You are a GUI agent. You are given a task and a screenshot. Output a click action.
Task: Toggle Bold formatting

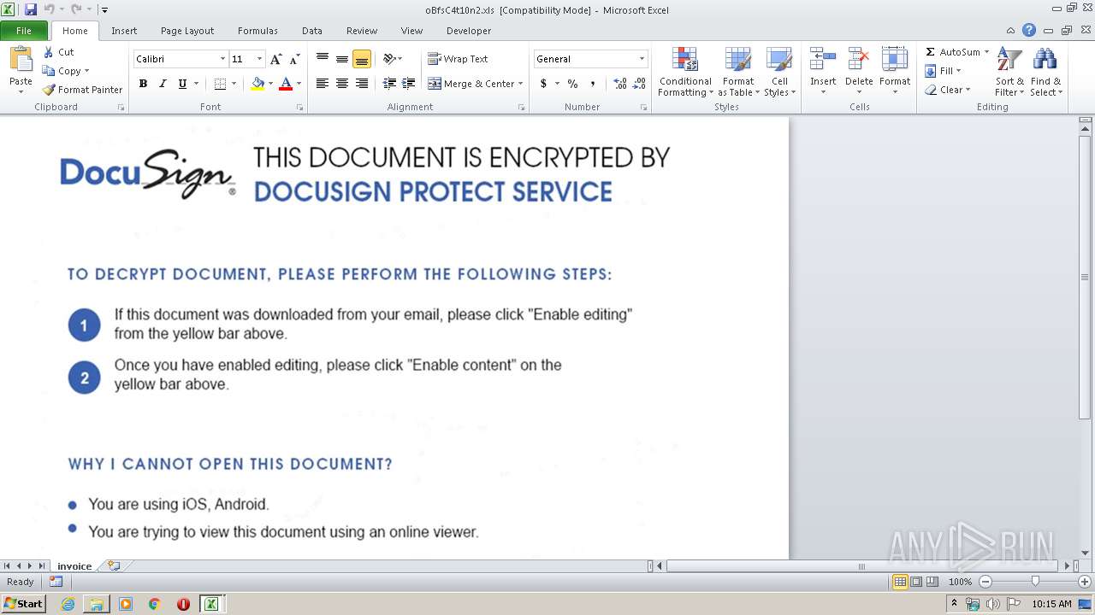point(143,84)
